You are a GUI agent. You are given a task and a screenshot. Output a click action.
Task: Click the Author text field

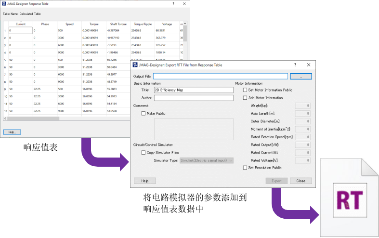tap(193, 98)
